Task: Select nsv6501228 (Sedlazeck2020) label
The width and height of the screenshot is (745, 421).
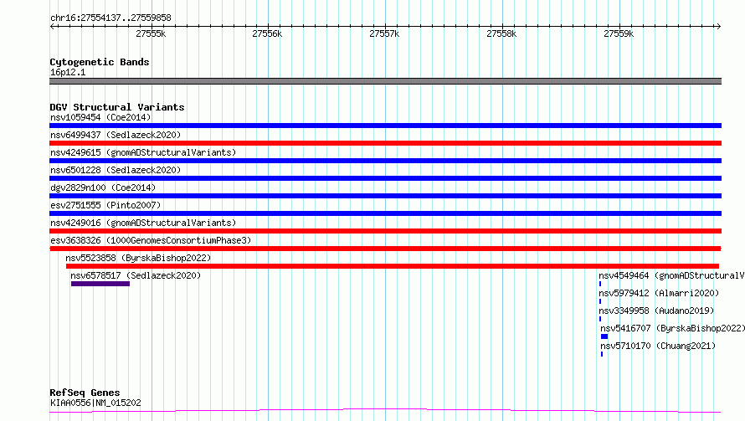Action: tap(116, 170)
